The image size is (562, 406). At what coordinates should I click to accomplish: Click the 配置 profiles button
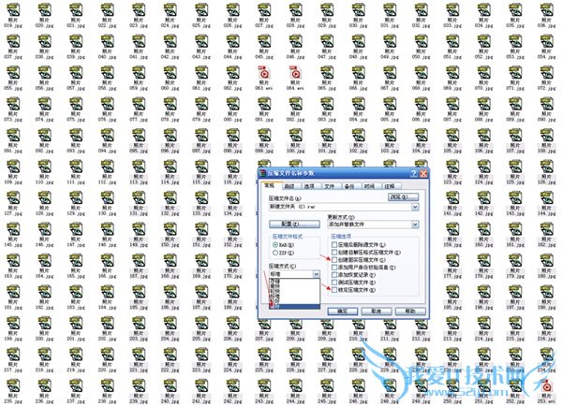point(295,225)
